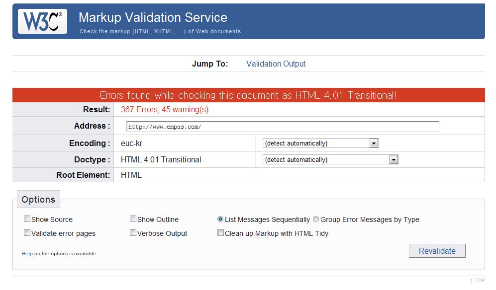Open the Markup Validation Service title link
The width and height of the screenshot is (496, 290).
point(153,17)
